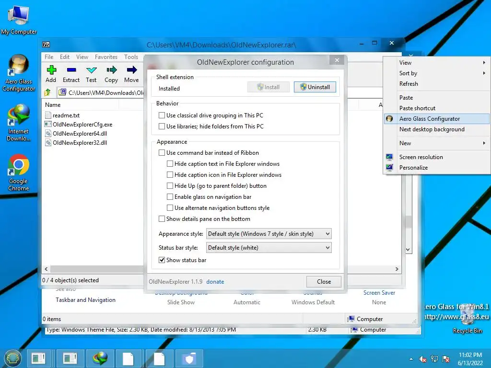Click the Copy icon in 7-Zip toolbar

[x=111, y=70]
